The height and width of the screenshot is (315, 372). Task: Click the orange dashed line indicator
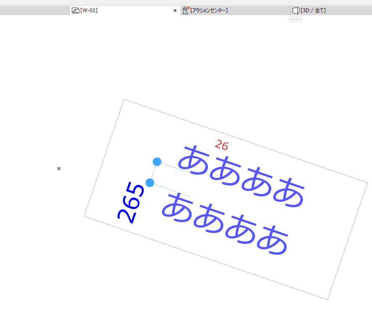click(295, 19)
